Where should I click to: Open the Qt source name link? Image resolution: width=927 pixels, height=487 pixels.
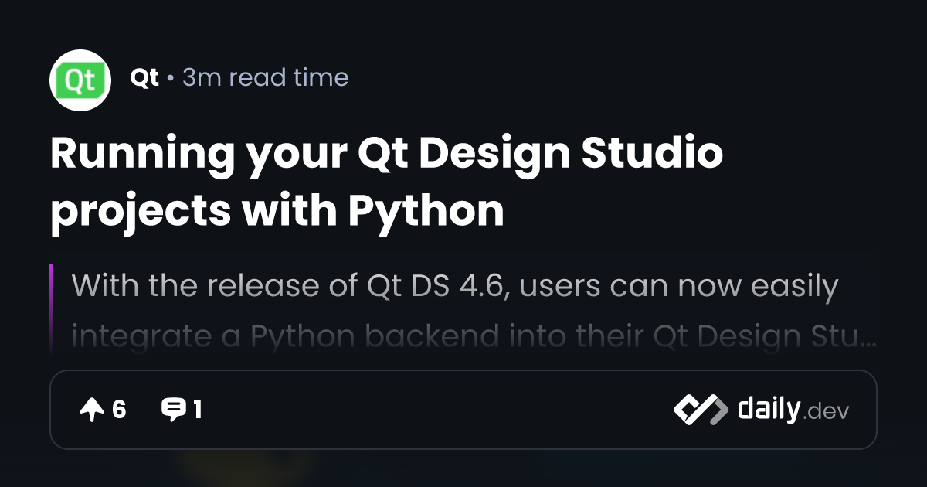click(x=144, y=78)
